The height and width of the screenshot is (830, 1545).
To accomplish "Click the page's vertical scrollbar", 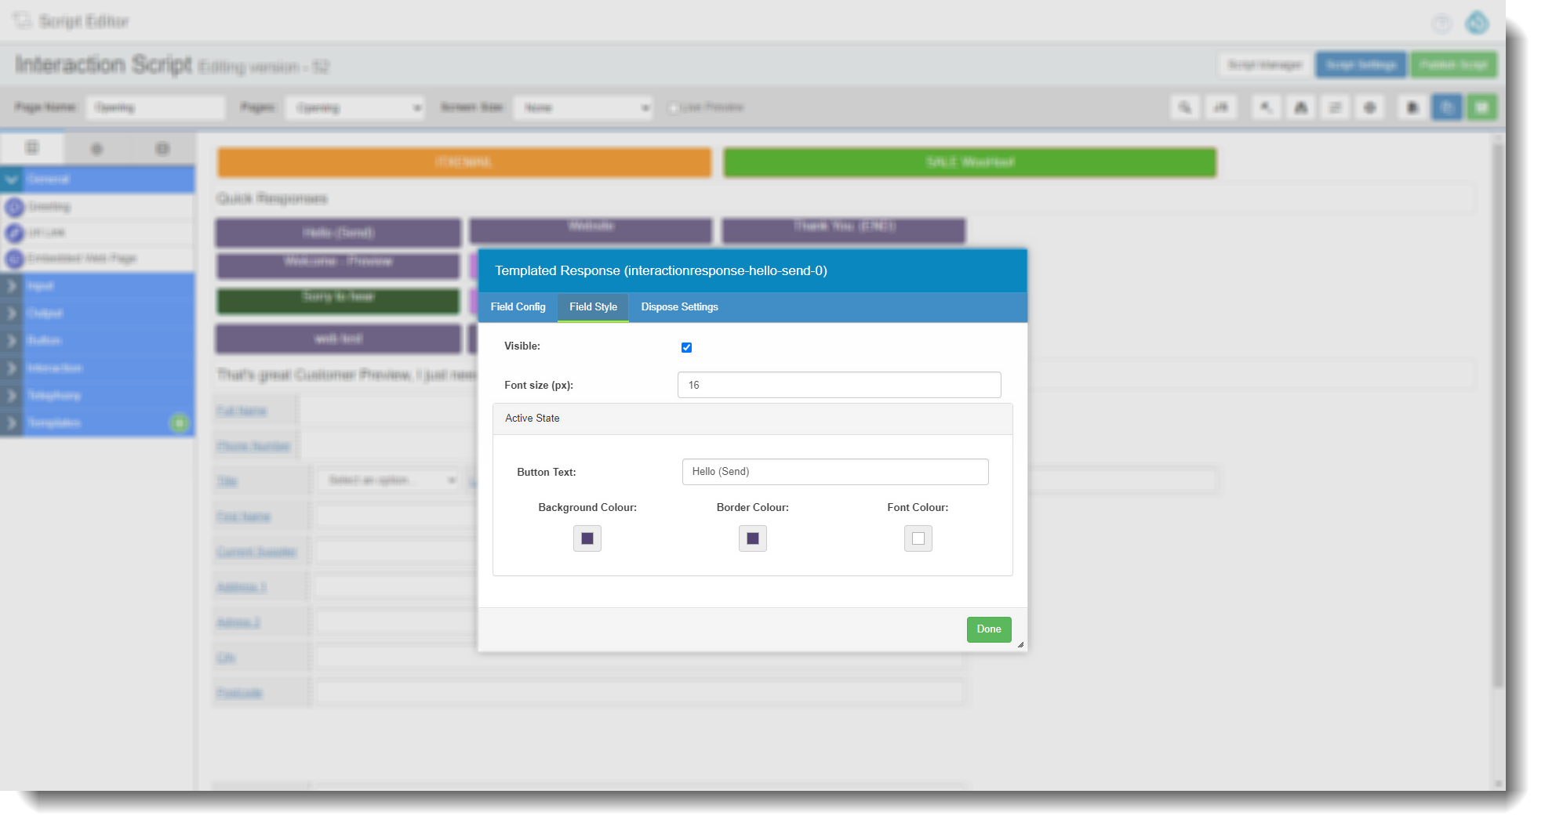I will (x=1499, y=415).
